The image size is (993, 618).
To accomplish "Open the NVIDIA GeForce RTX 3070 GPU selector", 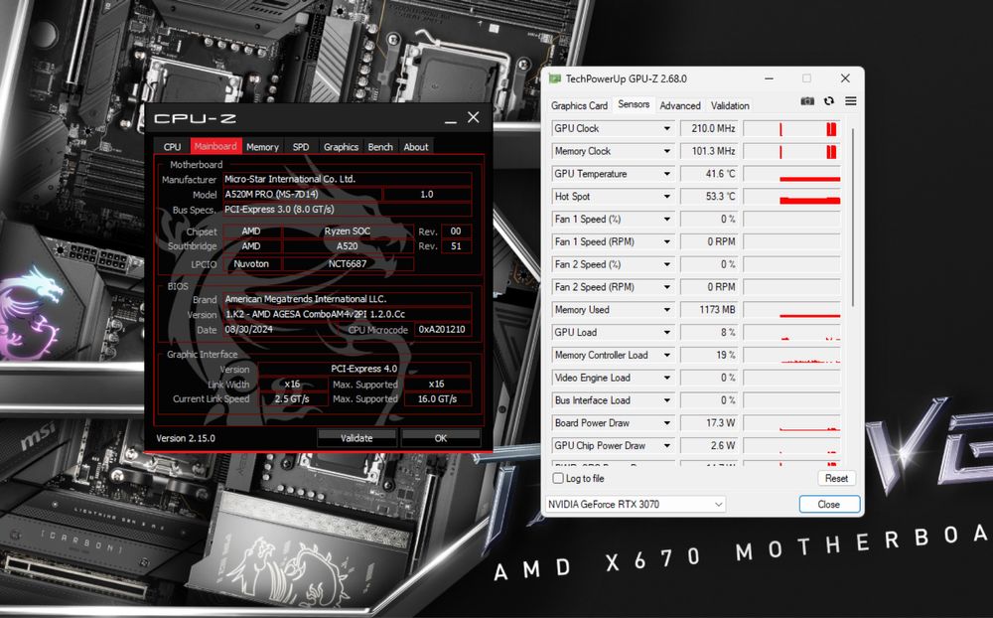I will click(x=636, y=504).
